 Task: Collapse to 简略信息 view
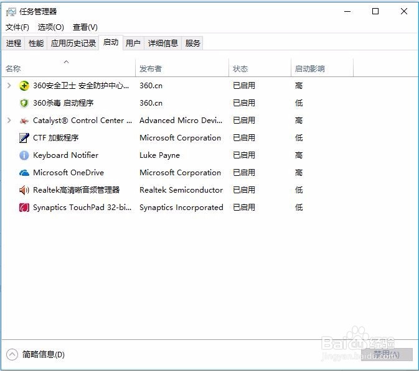pos(12,354)
